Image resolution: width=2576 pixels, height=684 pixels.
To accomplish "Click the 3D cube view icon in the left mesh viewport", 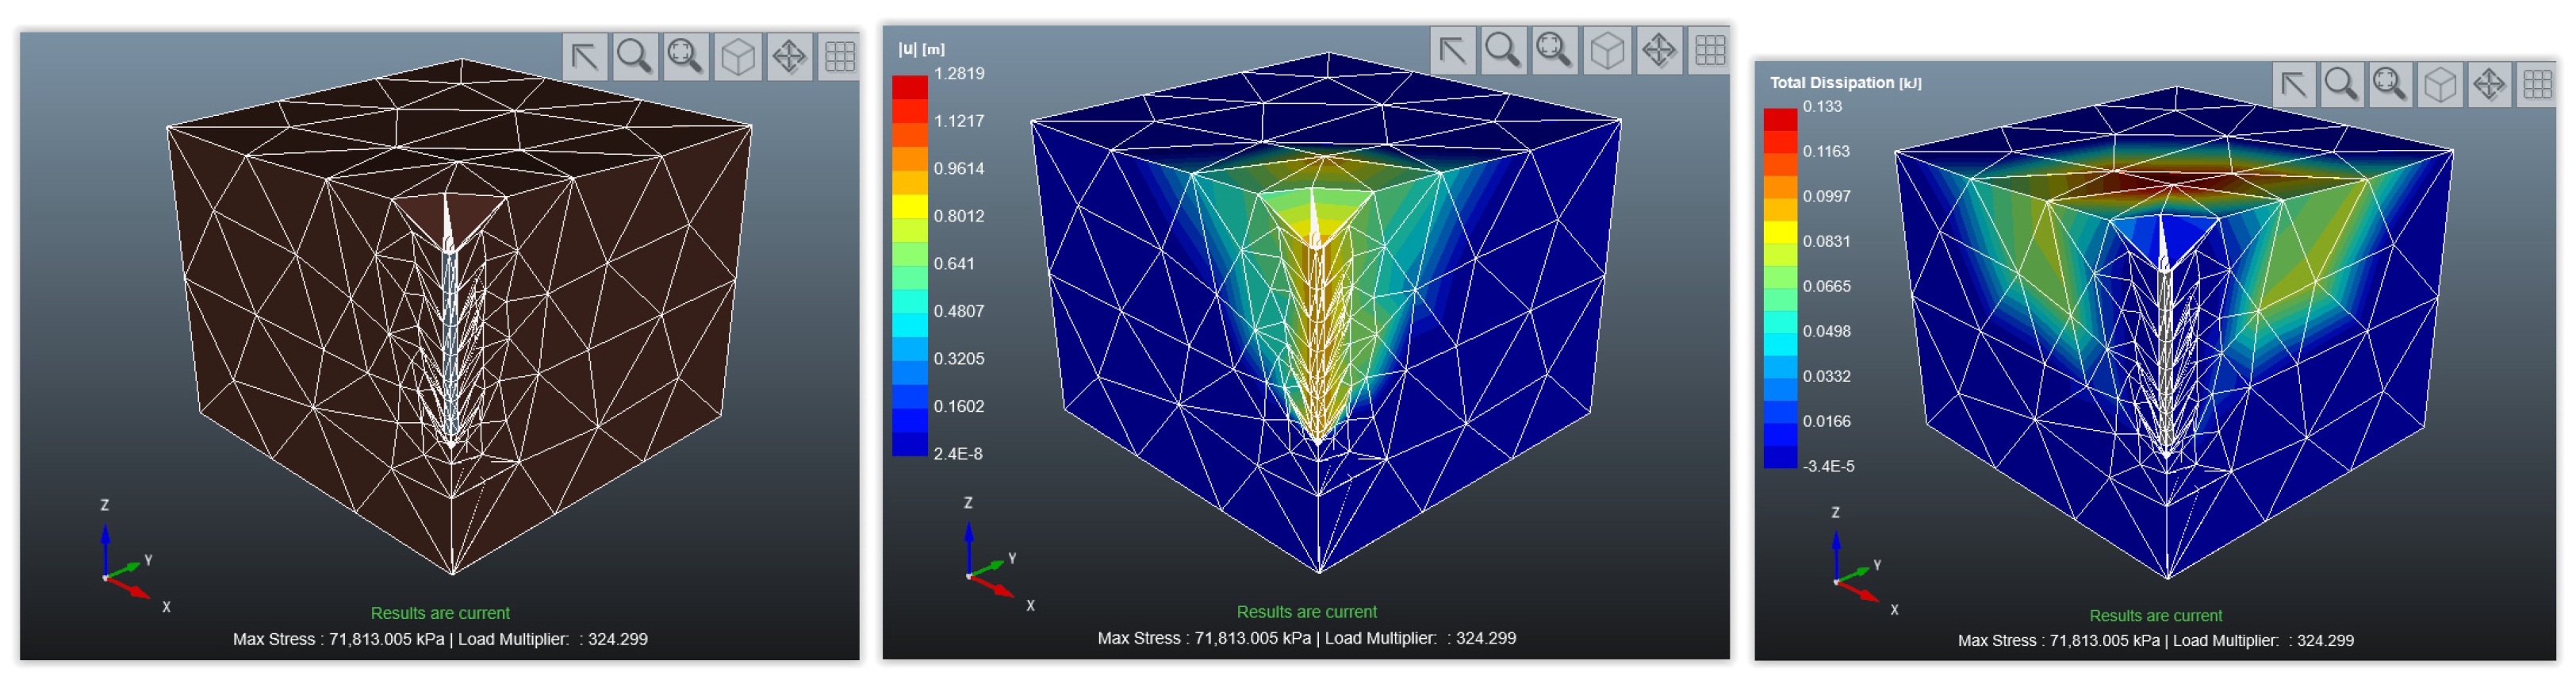I will point(738,56).
